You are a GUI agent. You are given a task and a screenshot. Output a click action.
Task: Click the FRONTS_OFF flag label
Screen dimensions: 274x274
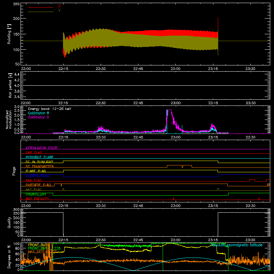click(x=36, y=194)
